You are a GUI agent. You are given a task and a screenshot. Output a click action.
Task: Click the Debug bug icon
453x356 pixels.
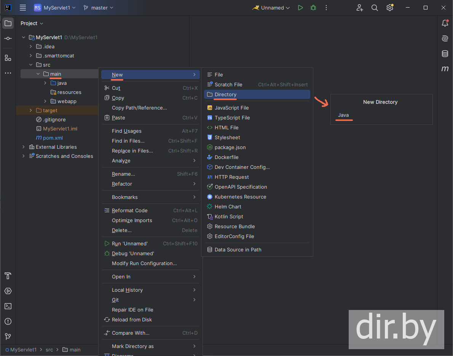point(313,8)
